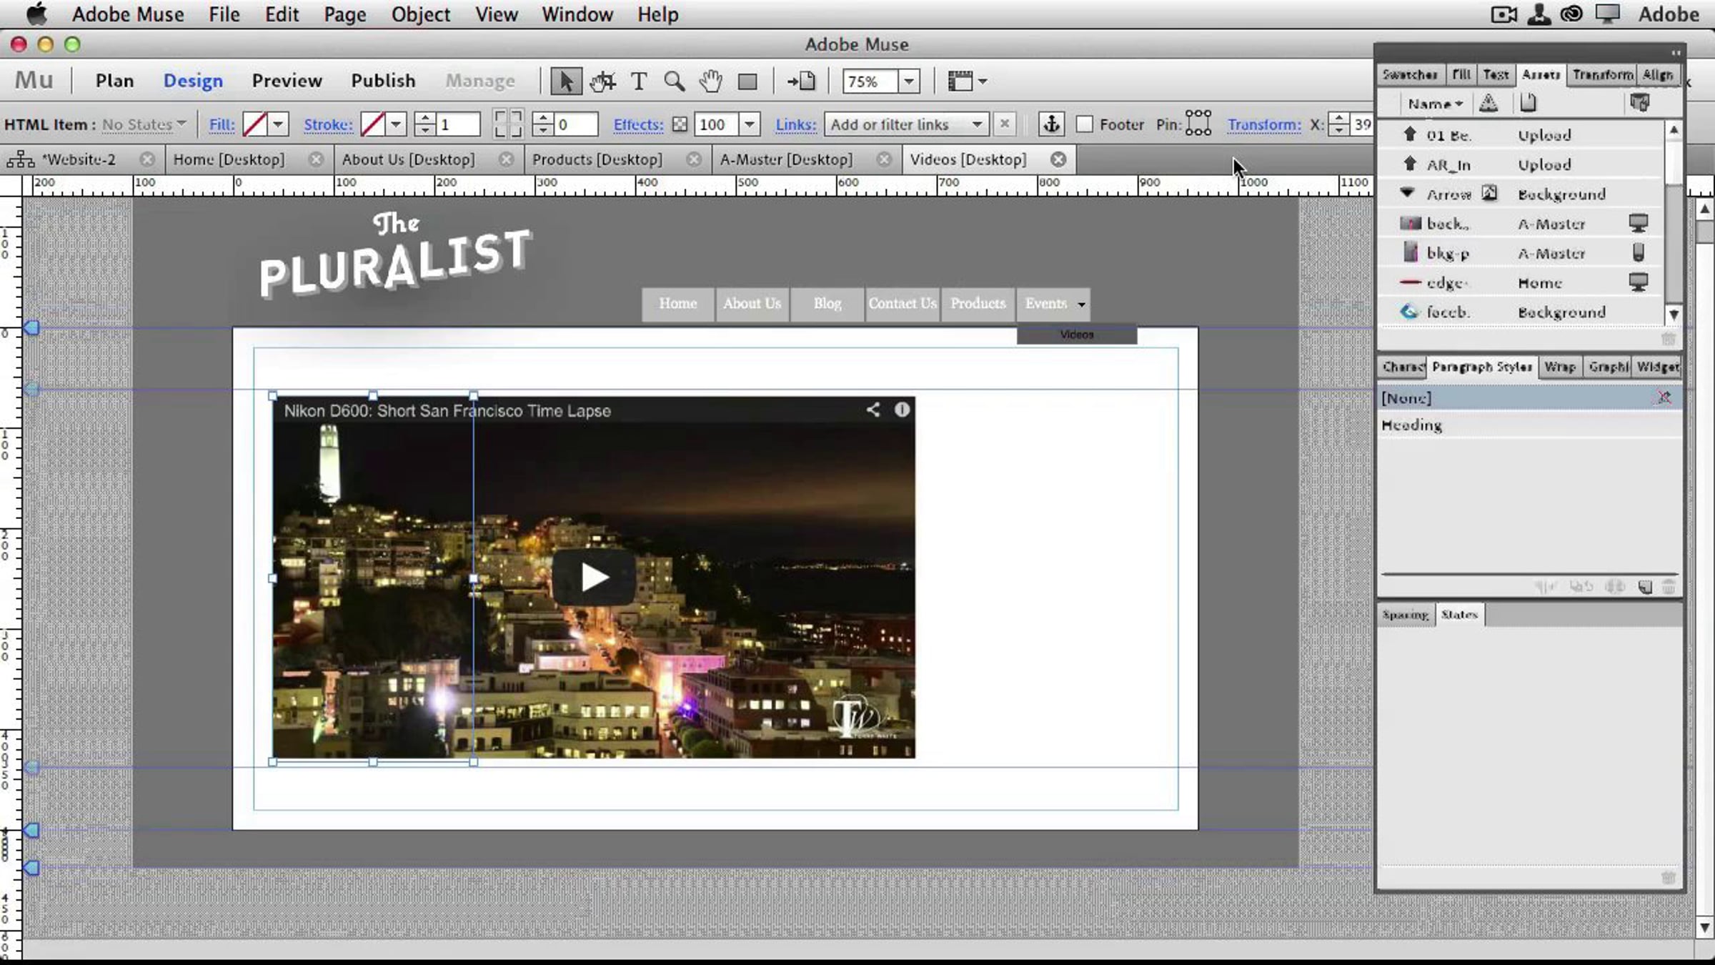
Task: Select the Crop tool
Action: 602,81
